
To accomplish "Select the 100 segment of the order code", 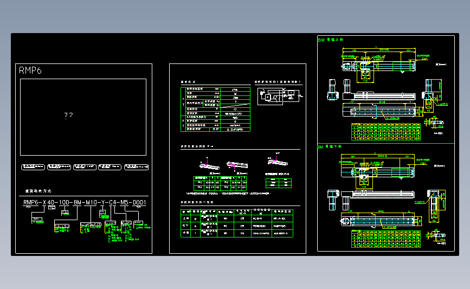I will [64, 203].
